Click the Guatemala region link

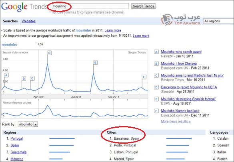(18, 152)
